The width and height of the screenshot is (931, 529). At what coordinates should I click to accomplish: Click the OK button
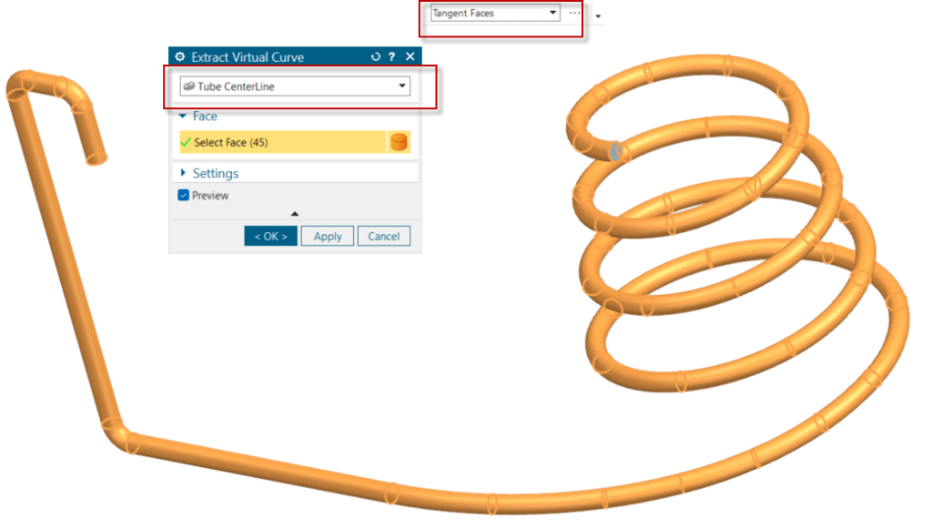pos(271,237)
